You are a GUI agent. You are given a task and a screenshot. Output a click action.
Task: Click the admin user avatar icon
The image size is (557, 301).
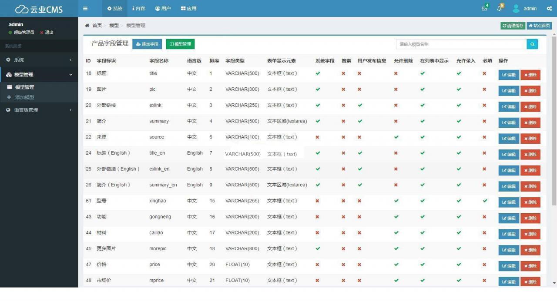tap(516, 9)
